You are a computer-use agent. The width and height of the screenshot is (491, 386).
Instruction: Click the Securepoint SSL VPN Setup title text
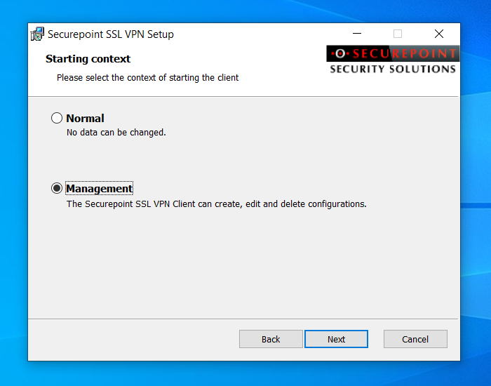coord(111,34)
